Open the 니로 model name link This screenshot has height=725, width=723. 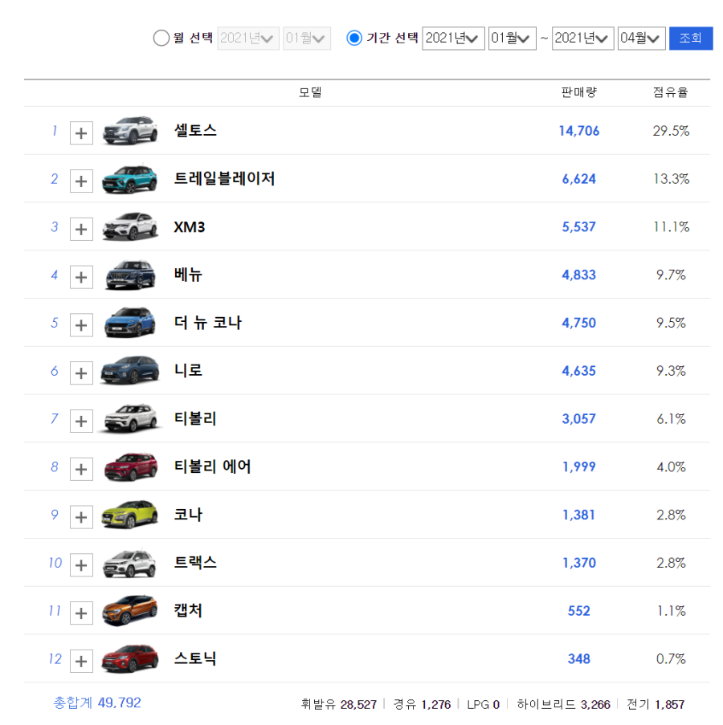click(188, 370)
